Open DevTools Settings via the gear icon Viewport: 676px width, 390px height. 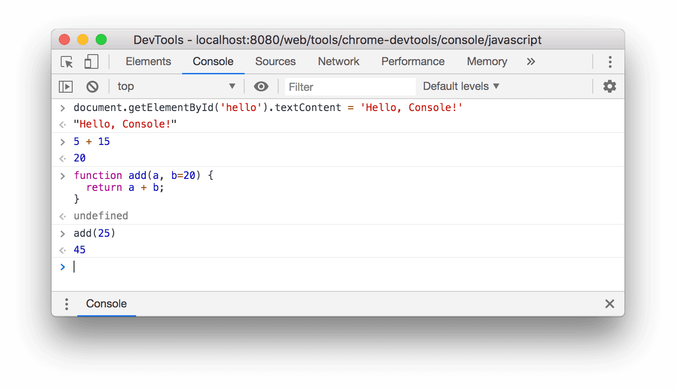[610, 86]
